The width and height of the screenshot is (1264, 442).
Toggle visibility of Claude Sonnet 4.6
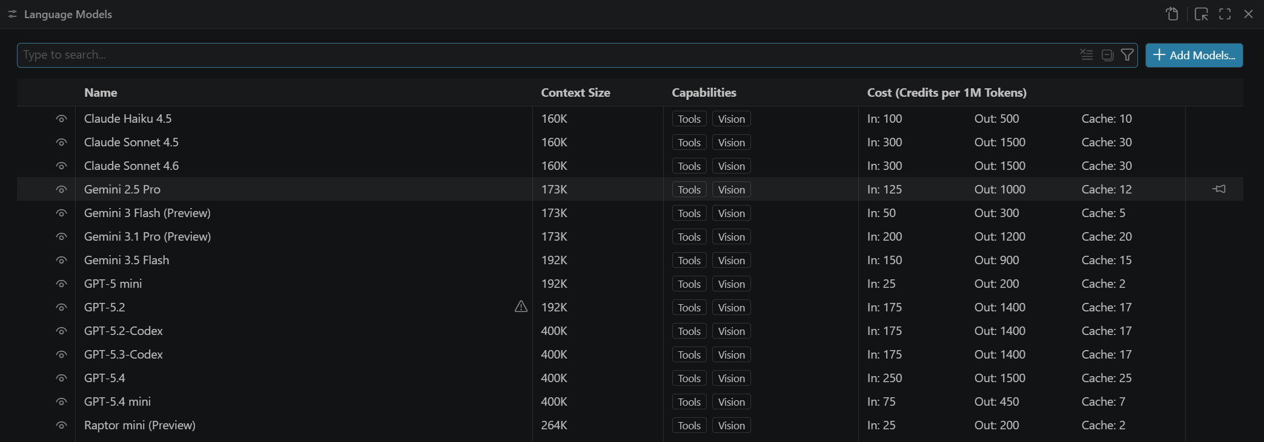coord(61,166)
